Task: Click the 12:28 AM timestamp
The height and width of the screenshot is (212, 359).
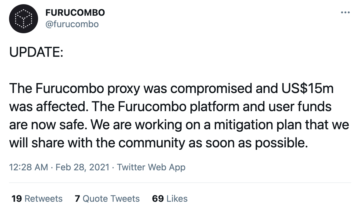Action: tap(29, 167)
